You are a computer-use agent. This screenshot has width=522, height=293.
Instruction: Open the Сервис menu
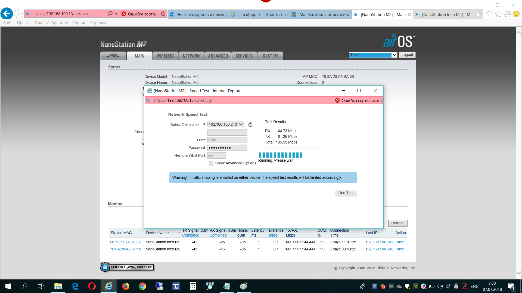pos(79,23)
